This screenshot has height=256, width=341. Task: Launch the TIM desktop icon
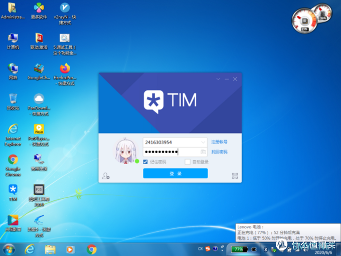coord(13,193)
